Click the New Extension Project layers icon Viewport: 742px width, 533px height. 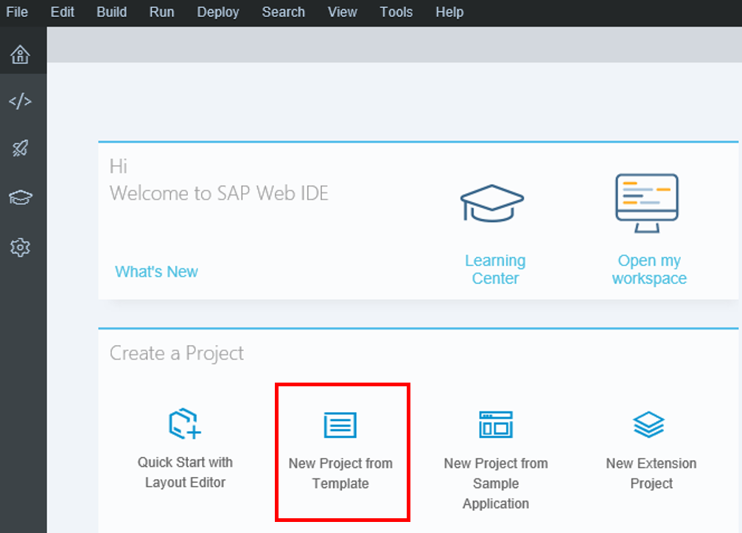[x=648, y=424]
